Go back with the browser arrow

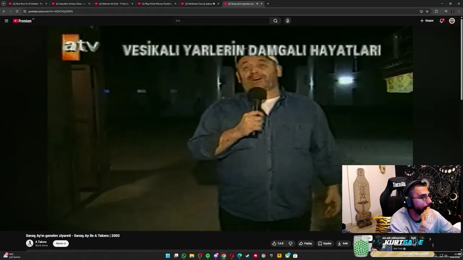tap(4, 11)
